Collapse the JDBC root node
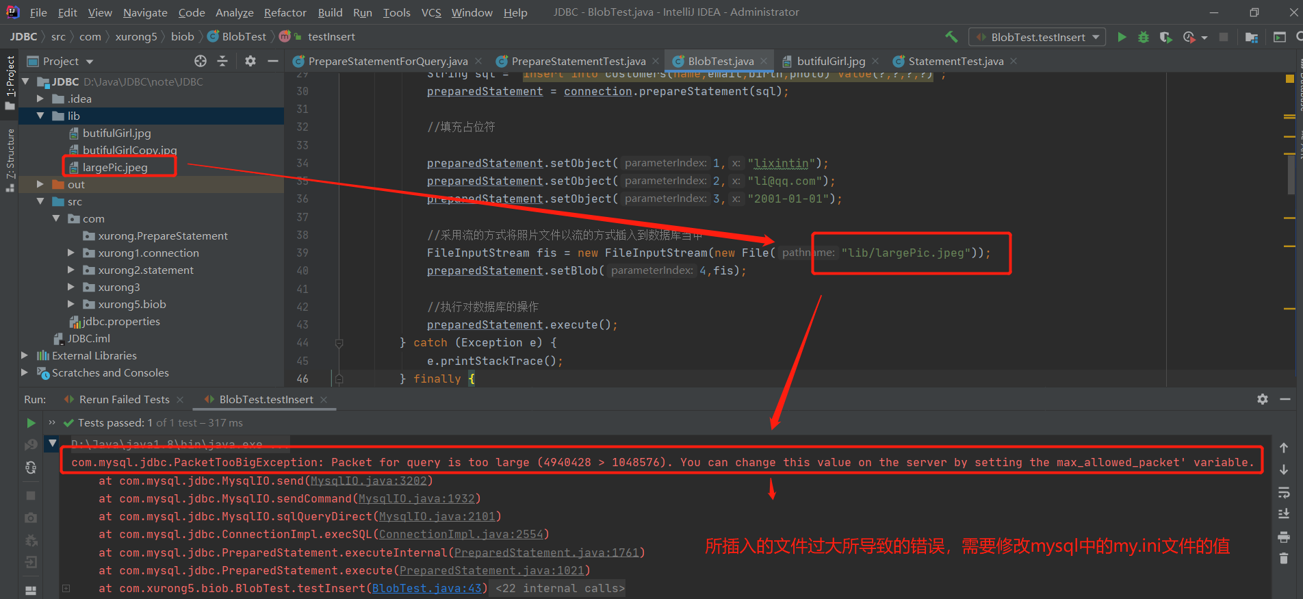Image resolution: width=1303 pixels, height=599 pixels. pyautogui.click(x=26, y=81)
